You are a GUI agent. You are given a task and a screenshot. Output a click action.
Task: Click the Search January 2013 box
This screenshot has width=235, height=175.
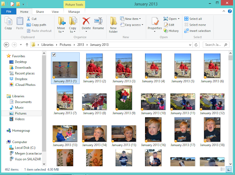[x=216, y=45]
